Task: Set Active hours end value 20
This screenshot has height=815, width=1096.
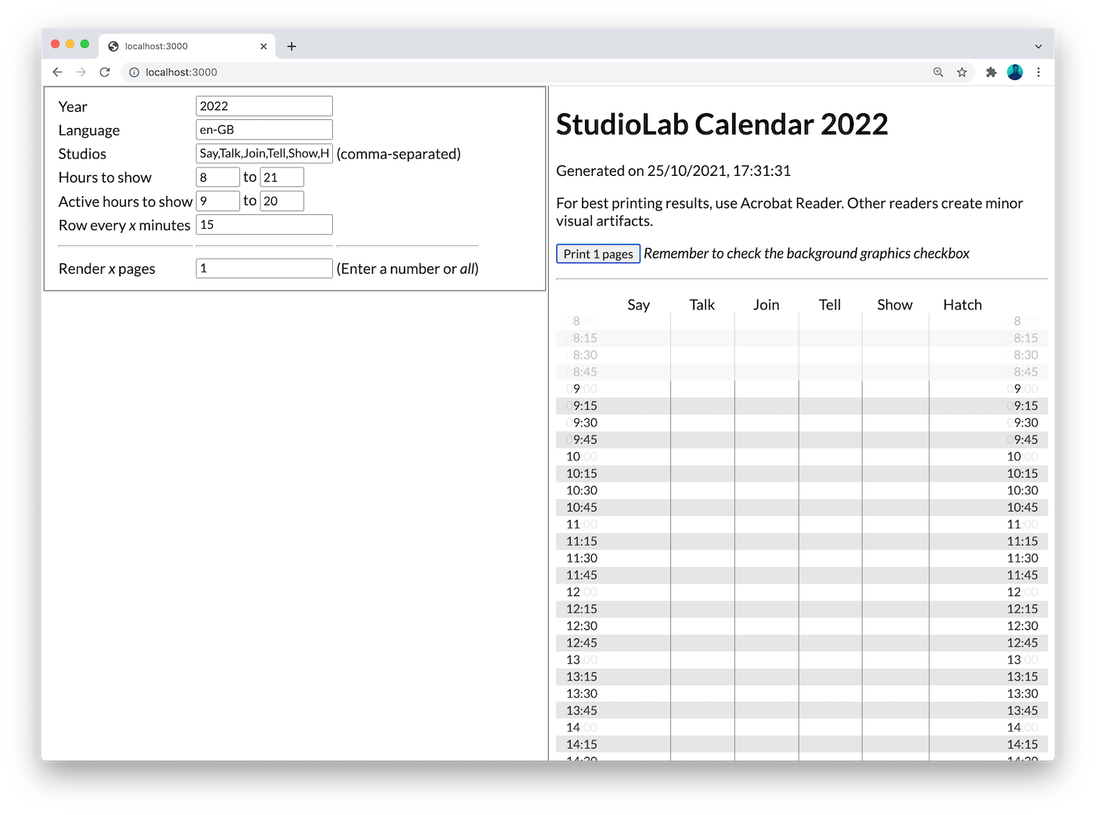Action: [x=282, y=201]
